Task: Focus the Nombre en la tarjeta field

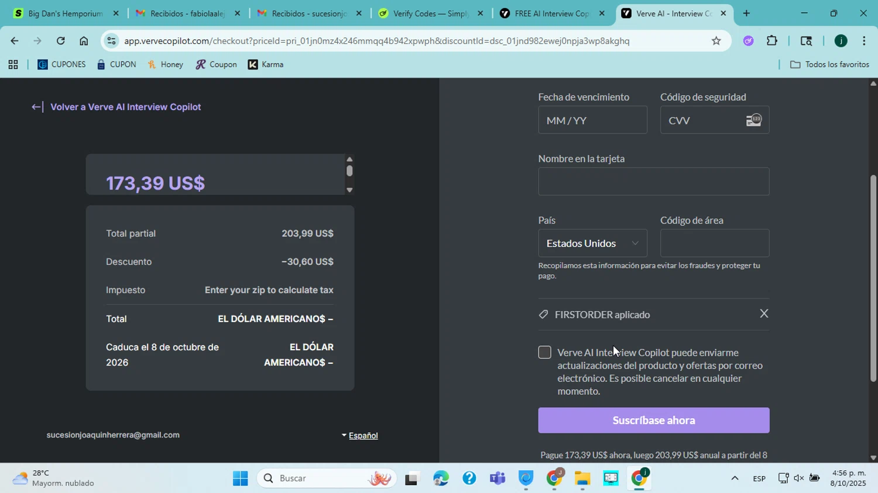Action: (653, 182)
